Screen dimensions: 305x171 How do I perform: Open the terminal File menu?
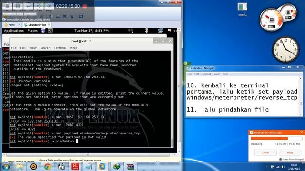coord(14,48)
